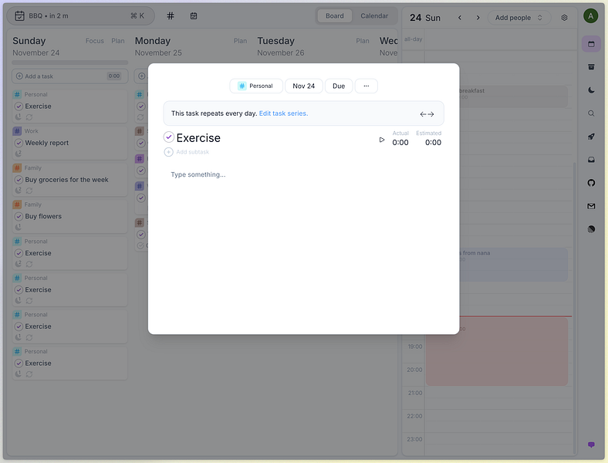Click the Family hashtag on Buy flowers card
Image resolution: width=608 pixels, height=463 pixels.
(x=17, y=204)
